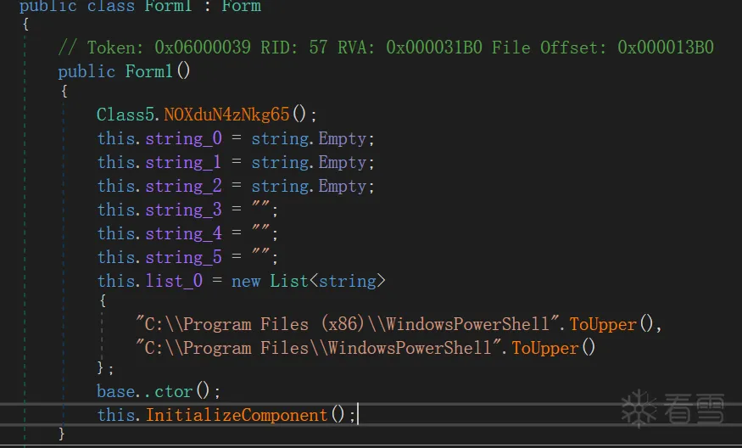Click the Form1 constructor name
742x448 pixels.
point(148,71)
